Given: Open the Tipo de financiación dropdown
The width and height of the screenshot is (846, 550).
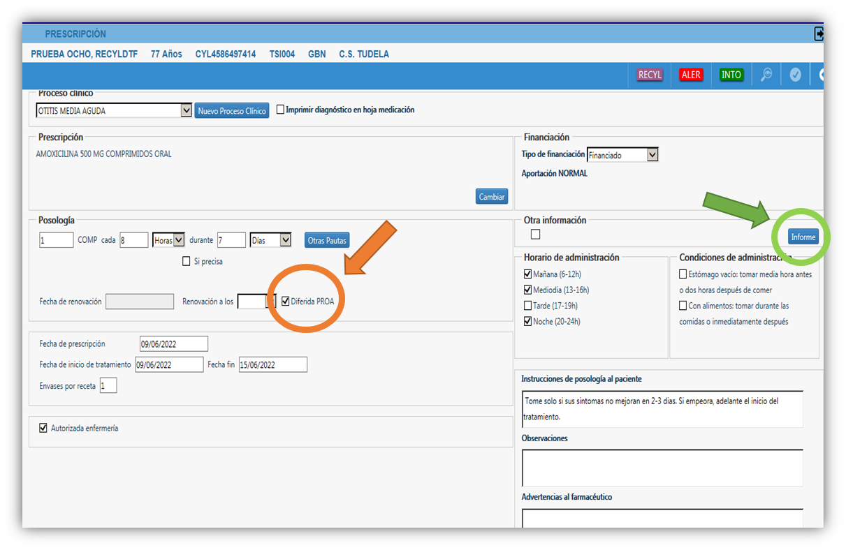Looking at the screenshot, I should coord(652,155).
